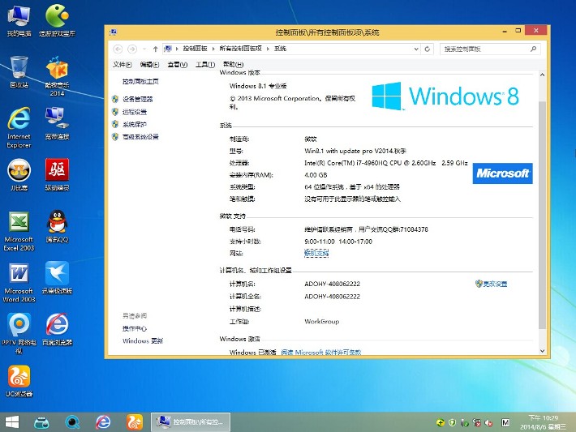576x432 pixels.
Task: Open the 查看(V) menu
Action: pyautogui.click(x=178, y=65)
